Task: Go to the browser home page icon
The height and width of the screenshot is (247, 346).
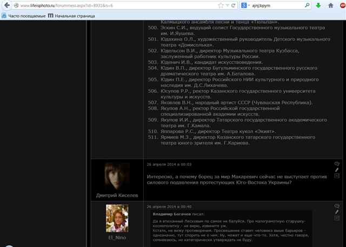Action: point(330,5)
